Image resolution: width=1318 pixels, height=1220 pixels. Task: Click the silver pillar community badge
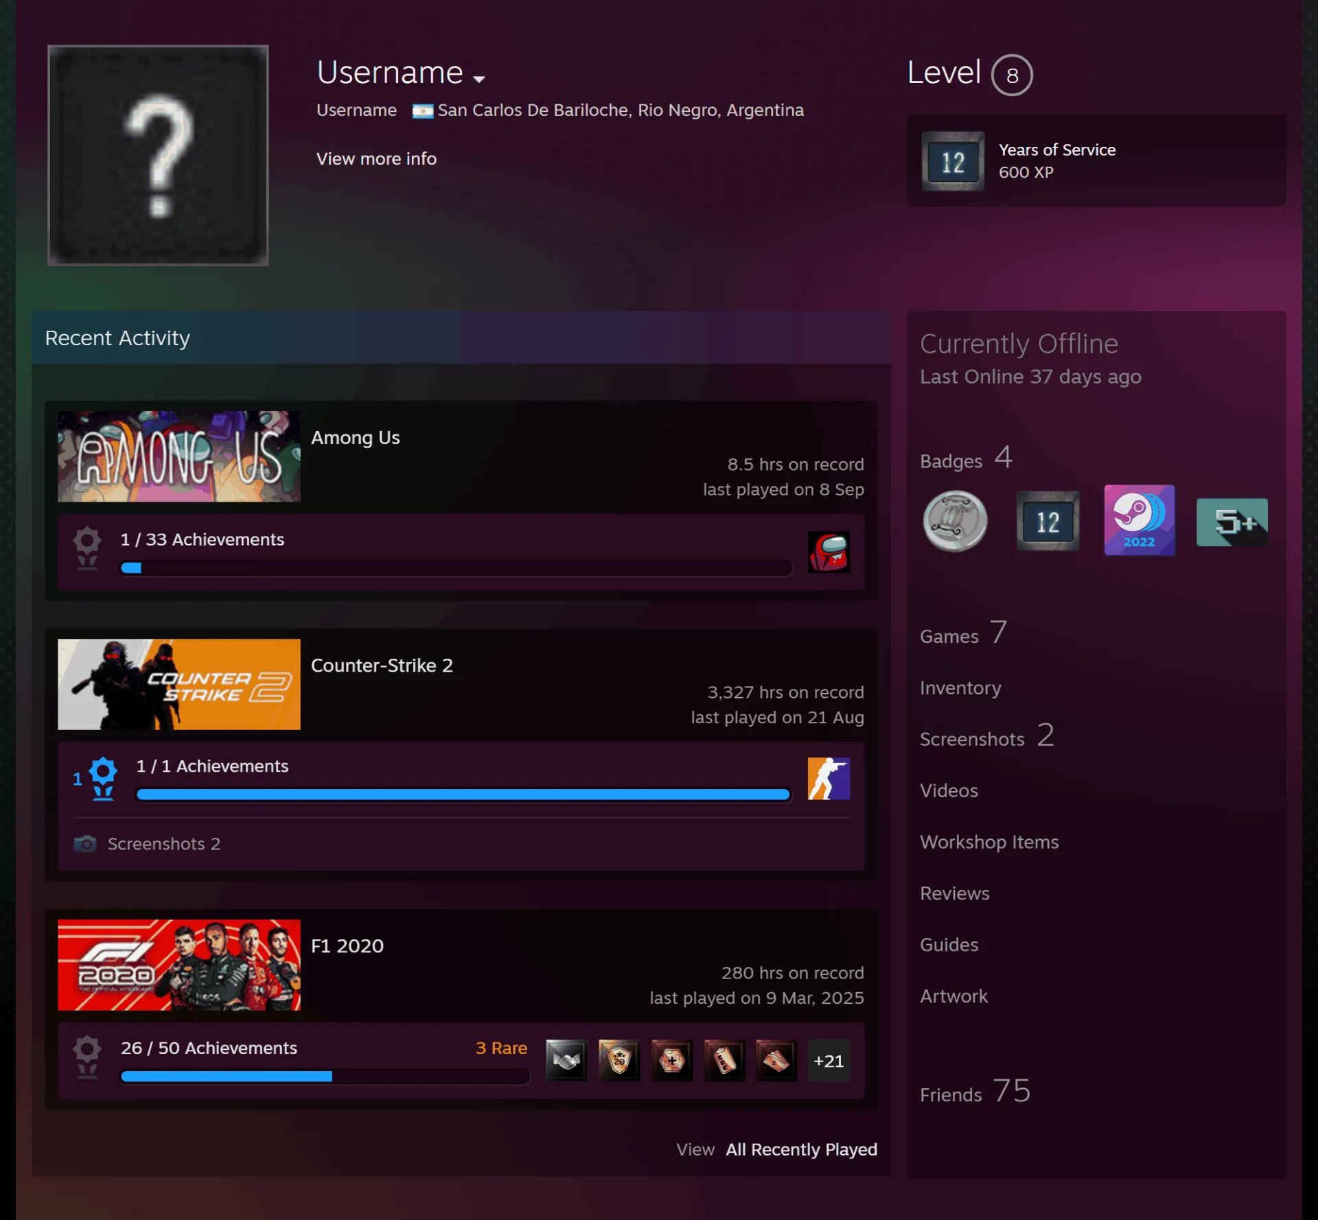tap(955, 521)
